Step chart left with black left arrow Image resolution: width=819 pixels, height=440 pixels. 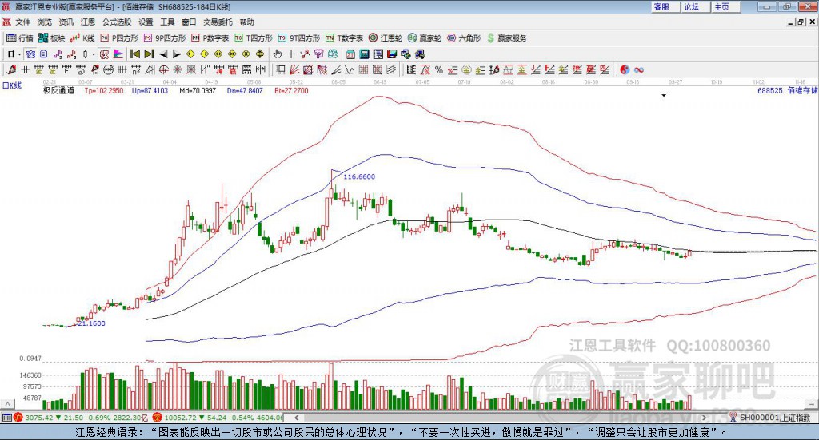(x=163, y=54)
